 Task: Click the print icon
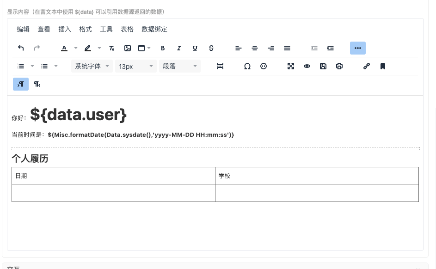339,66
